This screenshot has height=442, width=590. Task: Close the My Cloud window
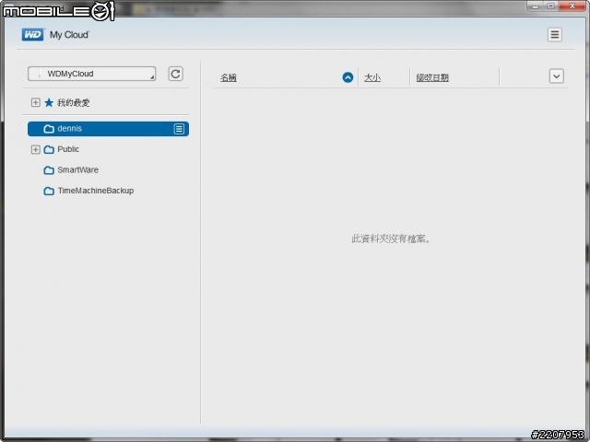point(572,6)
